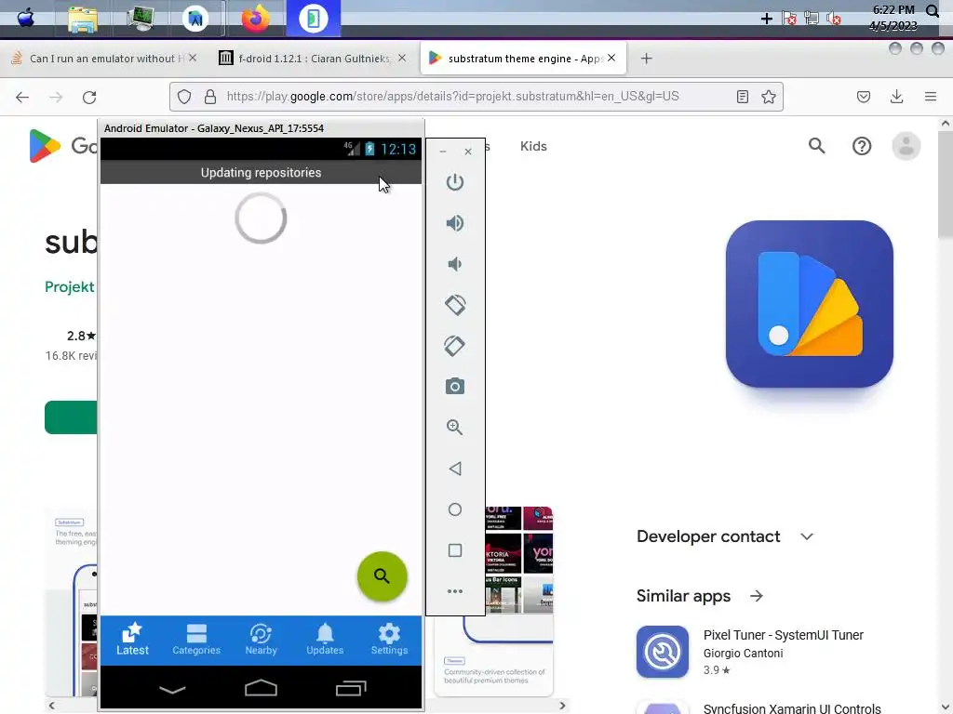This screenshot has width=953, height=714.
Task: Open Similar apps arrow link
Action: tap(757, 596)
